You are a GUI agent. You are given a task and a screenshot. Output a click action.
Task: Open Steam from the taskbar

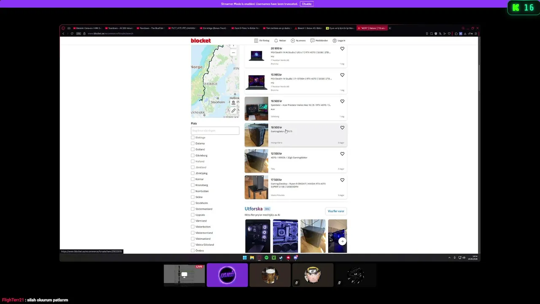point(281,258)
